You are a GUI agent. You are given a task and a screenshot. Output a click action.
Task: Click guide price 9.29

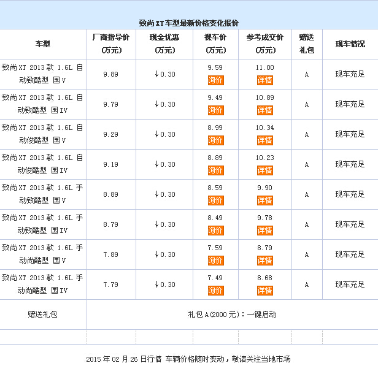point(111,134)
